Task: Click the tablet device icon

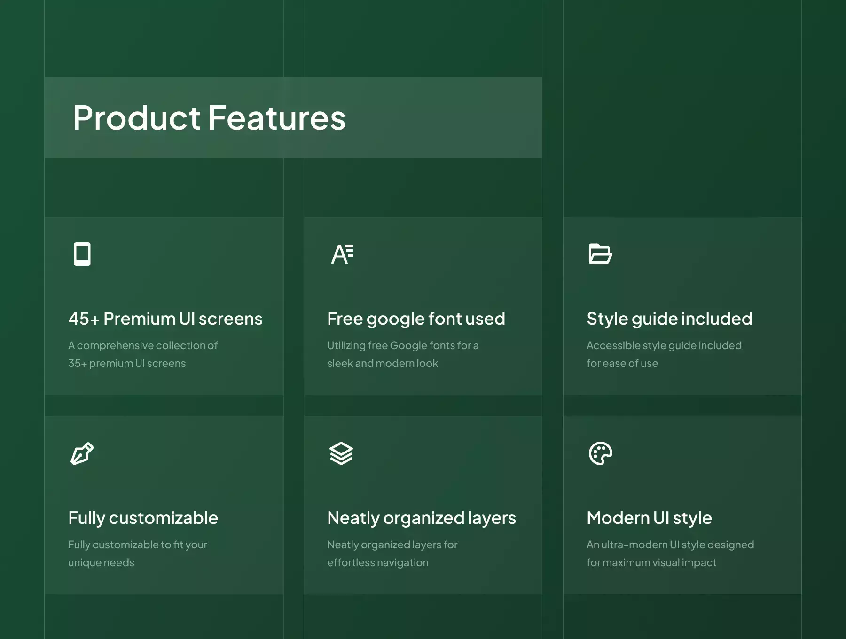Action: pos(82,254)
